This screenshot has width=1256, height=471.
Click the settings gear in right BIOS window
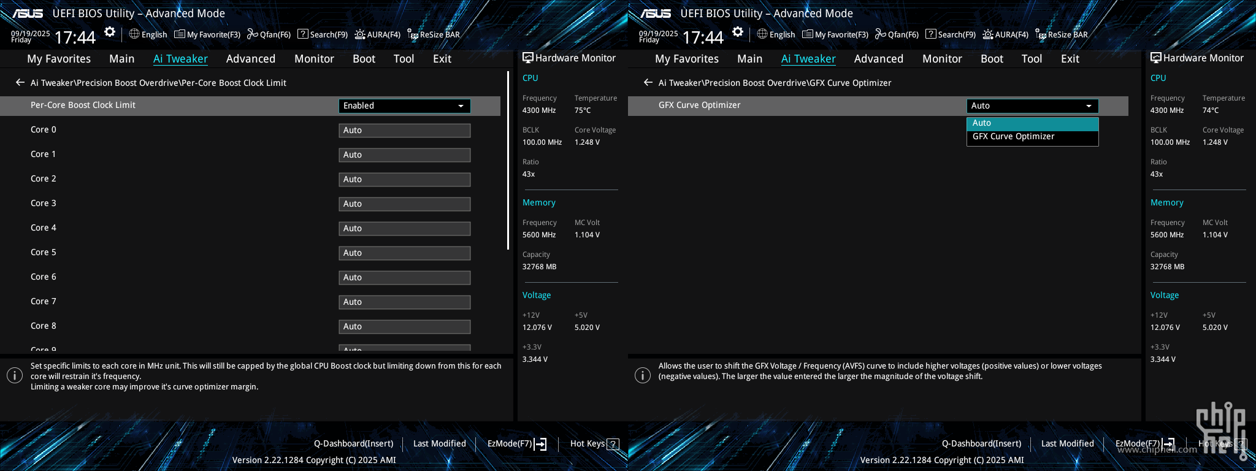pos(738,32)
